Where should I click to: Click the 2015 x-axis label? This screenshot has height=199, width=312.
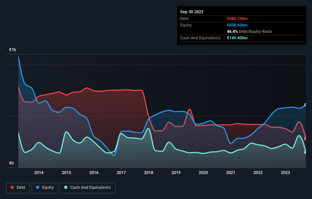point(67,173)
